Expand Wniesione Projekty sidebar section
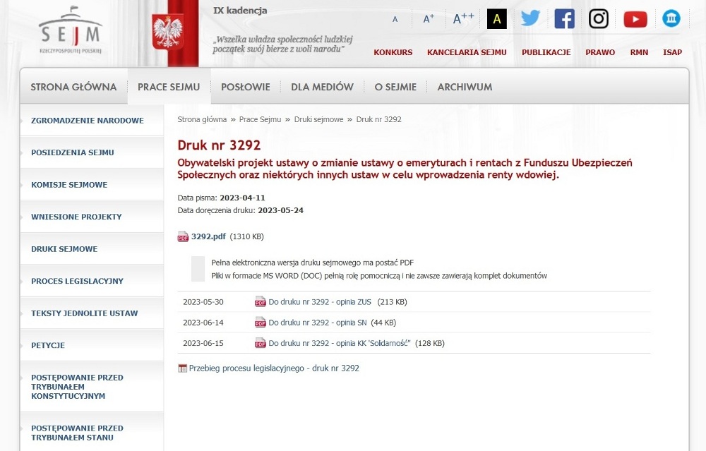Screen dimensions: 706x451 coord(76,217)
